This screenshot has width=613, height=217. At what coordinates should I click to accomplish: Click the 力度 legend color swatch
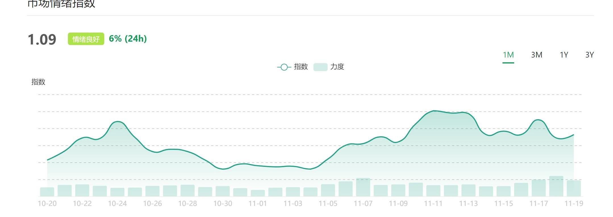[320, 67]
